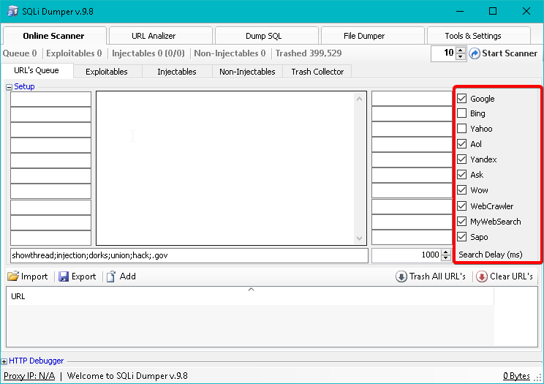Viewport: 544px width, 384px height.
Task: Uncheck the Sapo checkbox
Action: 462,237
